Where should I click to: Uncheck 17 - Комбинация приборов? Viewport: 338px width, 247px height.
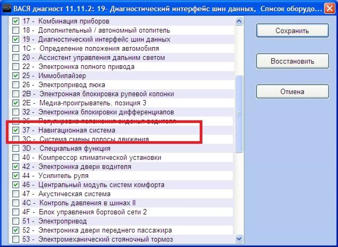coord(16,21)
